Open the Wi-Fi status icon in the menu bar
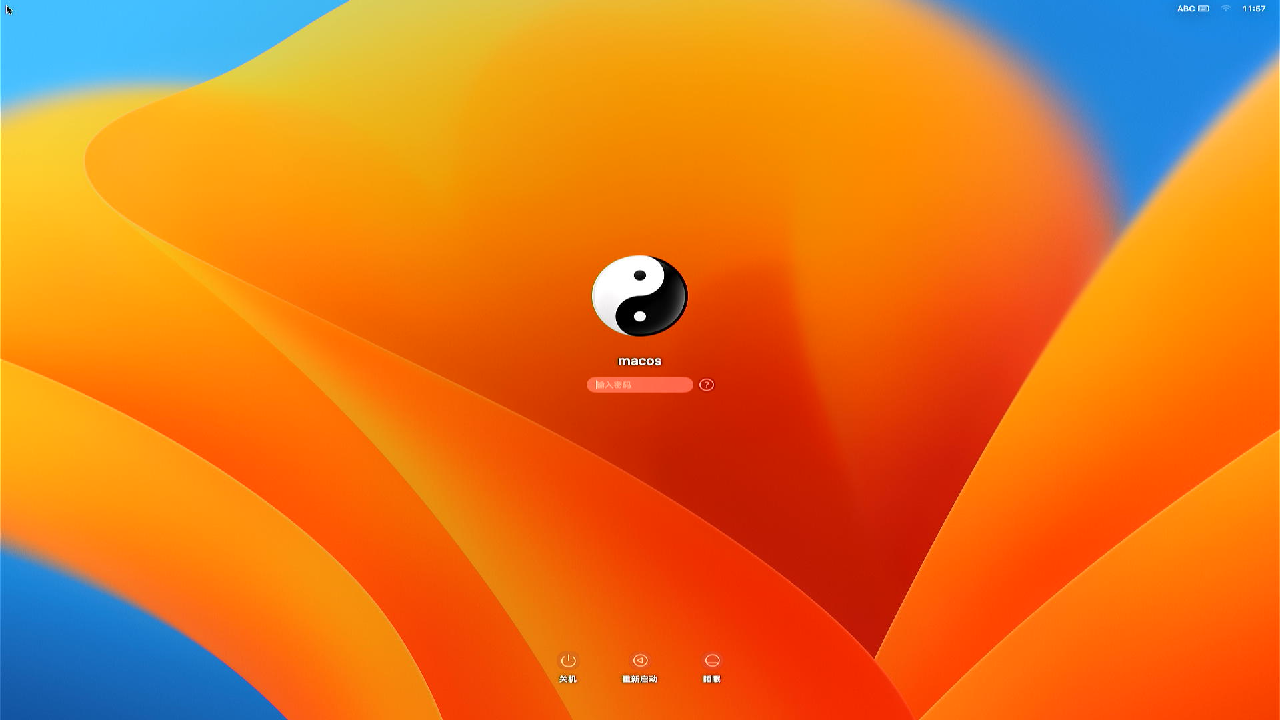The image size is (1280, 720). click(x=1225, y=9)
